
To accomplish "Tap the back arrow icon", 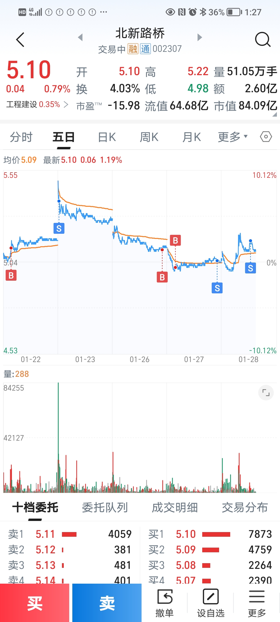I will (20, 40).
